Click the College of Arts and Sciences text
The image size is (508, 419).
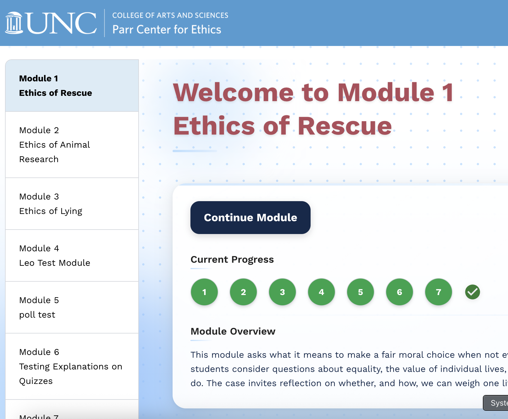click(170, 15)
